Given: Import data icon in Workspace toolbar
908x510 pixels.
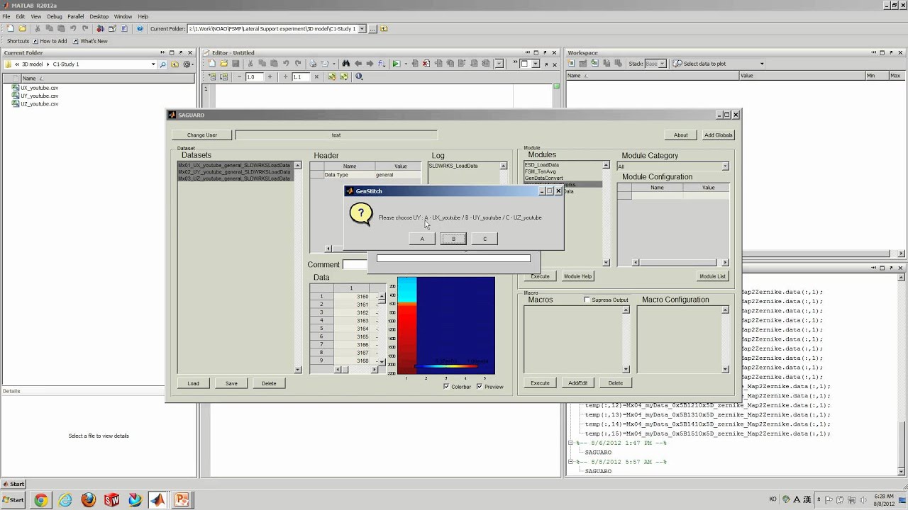Looking at the screenshot, I should (594, 64).
